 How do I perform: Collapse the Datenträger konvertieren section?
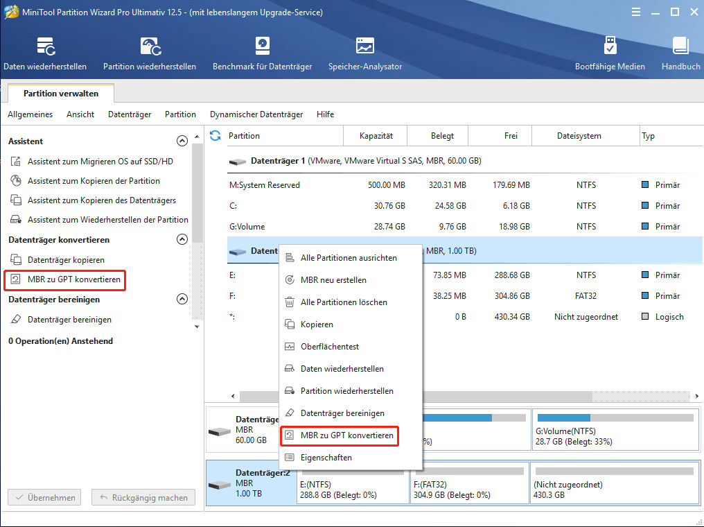coord(182,239)
